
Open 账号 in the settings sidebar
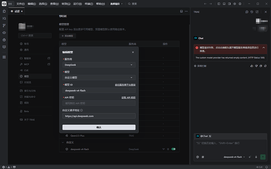tap(35, 44)
